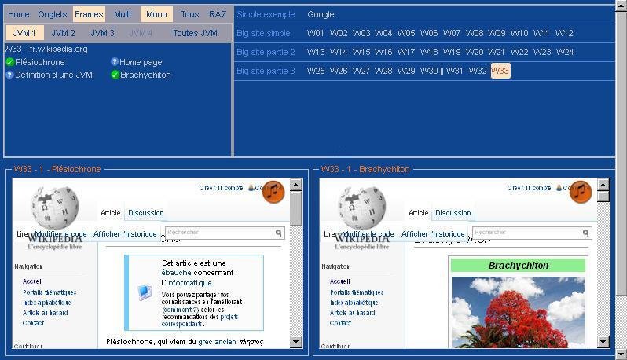Click scroll up arrow of Brachychiton frame

603,185
